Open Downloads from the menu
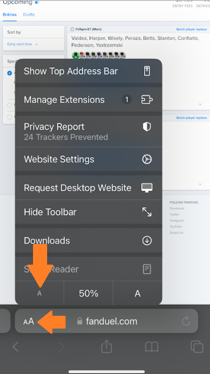 click(x=88, y=240)
